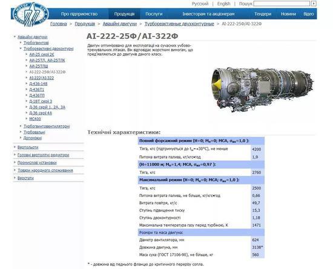Click the АІ-222-25Ф/АІ-322Ф page heading
Viewport: 333px width, 269px height.
(133, 36)
